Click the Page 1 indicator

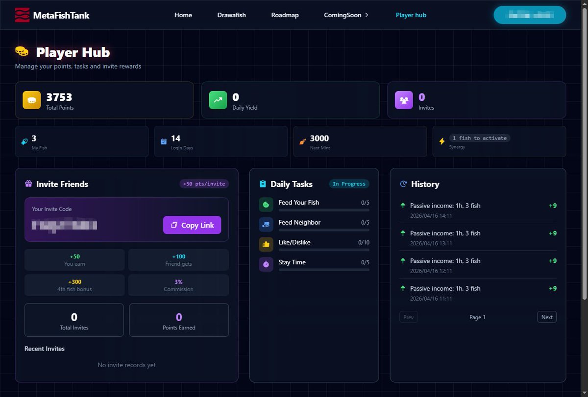pyautogui.click(x=477, y=317)
